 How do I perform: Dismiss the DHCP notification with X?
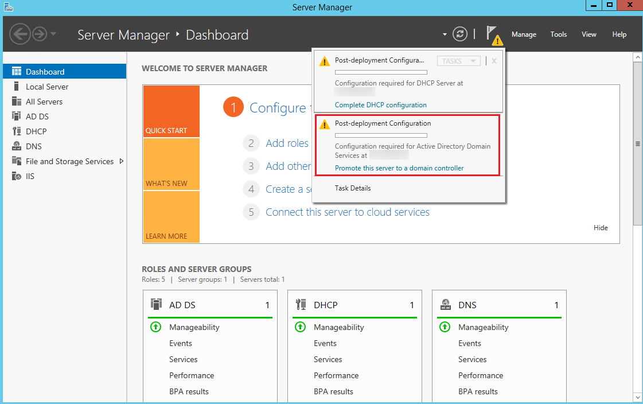coord(494,61)
